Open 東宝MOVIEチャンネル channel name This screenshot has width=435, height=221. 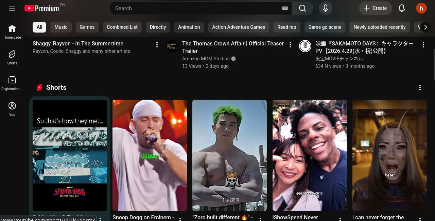pos(339,59)
